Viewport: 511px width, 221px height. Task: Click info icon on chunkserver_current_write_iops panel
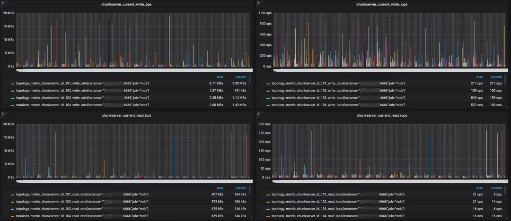[x=258, y=3]
